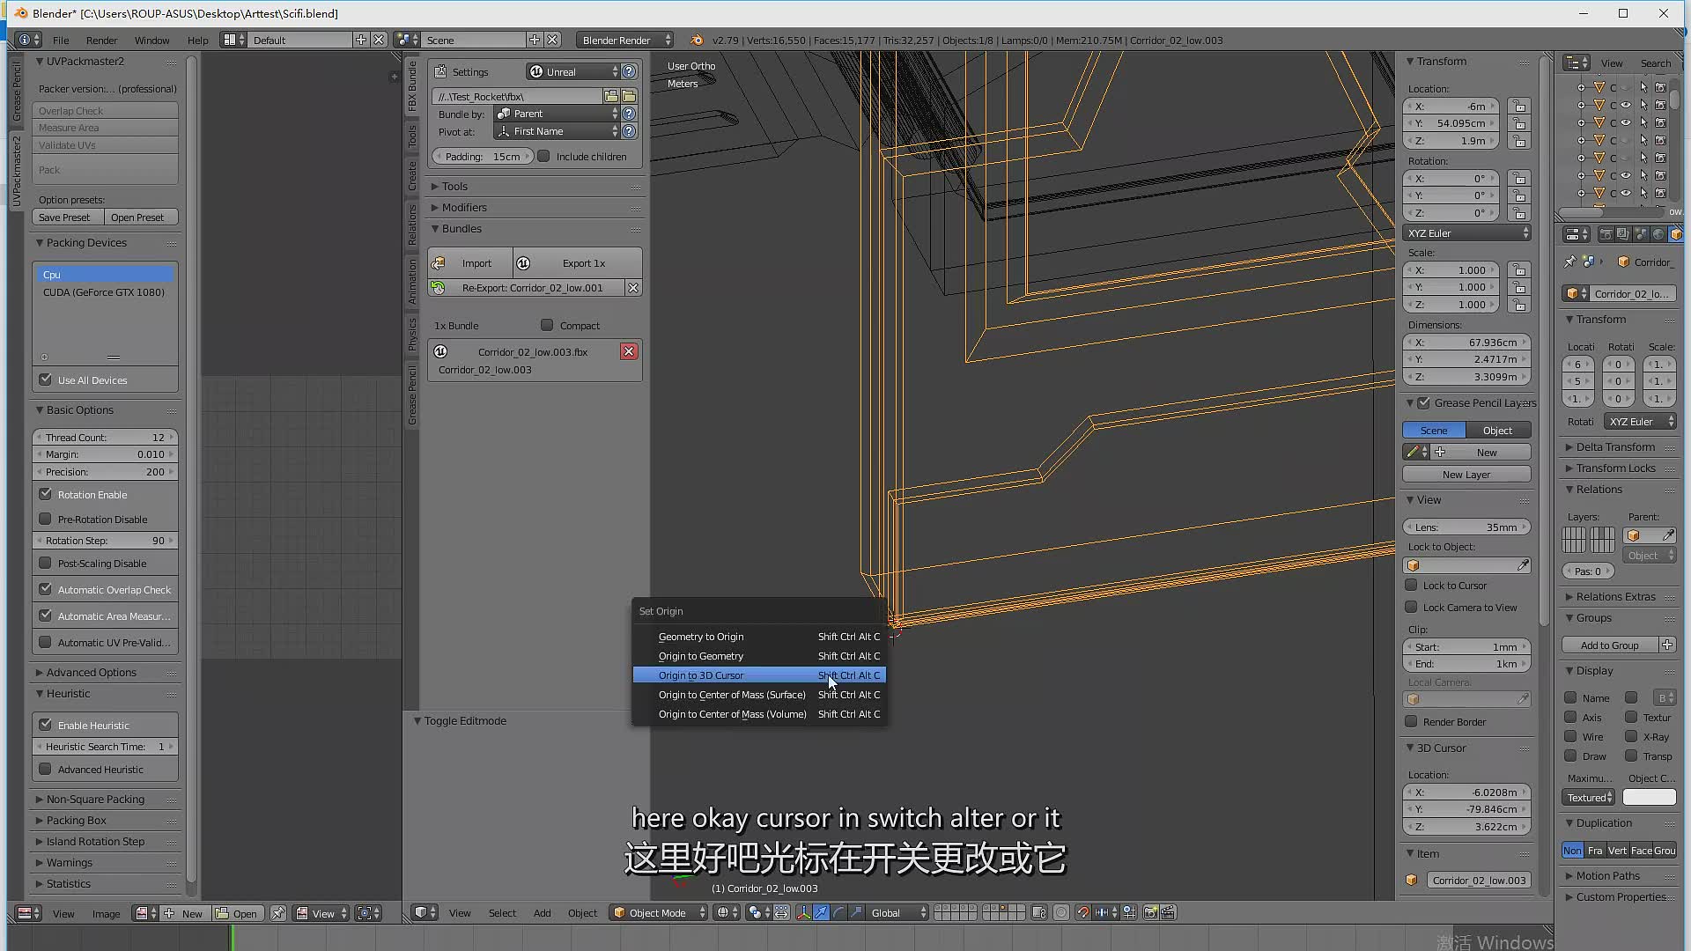Screen dimensions: 1691x951
Task: Toggle Use All Devices checkbox
Action: pyautogui.click(x=45, y=379)
